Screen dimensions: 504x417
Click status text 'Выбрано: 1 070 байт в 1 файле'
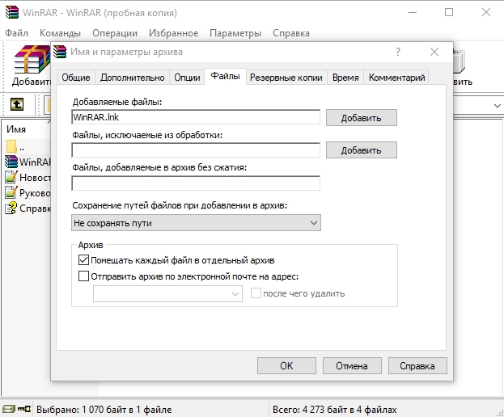(x=104, y=410)
